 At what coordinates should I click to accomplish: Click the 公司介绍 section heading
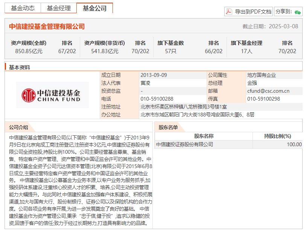(x=18, y=127)
